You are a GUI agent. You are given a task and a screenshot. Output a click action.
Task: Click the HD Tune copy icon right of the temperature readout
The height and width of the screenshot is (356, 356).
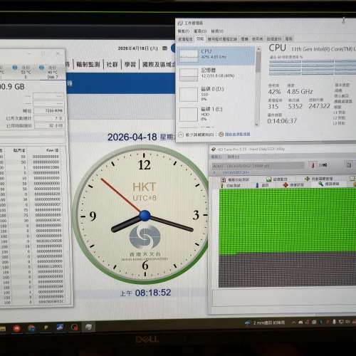[349, 165]
